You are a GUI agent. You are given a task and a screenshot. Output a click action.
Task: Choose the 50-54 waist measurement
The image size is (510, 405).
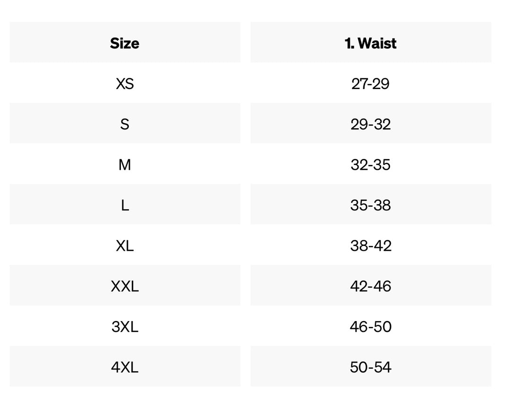click(371, 367)
